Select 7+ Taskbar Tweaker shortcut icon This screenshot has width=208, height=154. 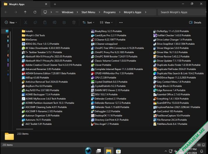pyautogui.click(x=23, y=52)
